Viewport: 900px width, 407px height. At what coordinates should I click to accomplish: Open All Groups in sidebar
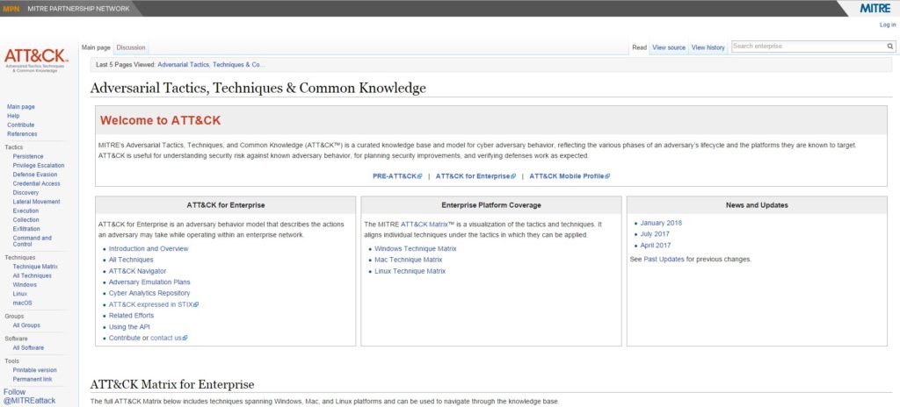pyautogui.click(x=26, y=325)
